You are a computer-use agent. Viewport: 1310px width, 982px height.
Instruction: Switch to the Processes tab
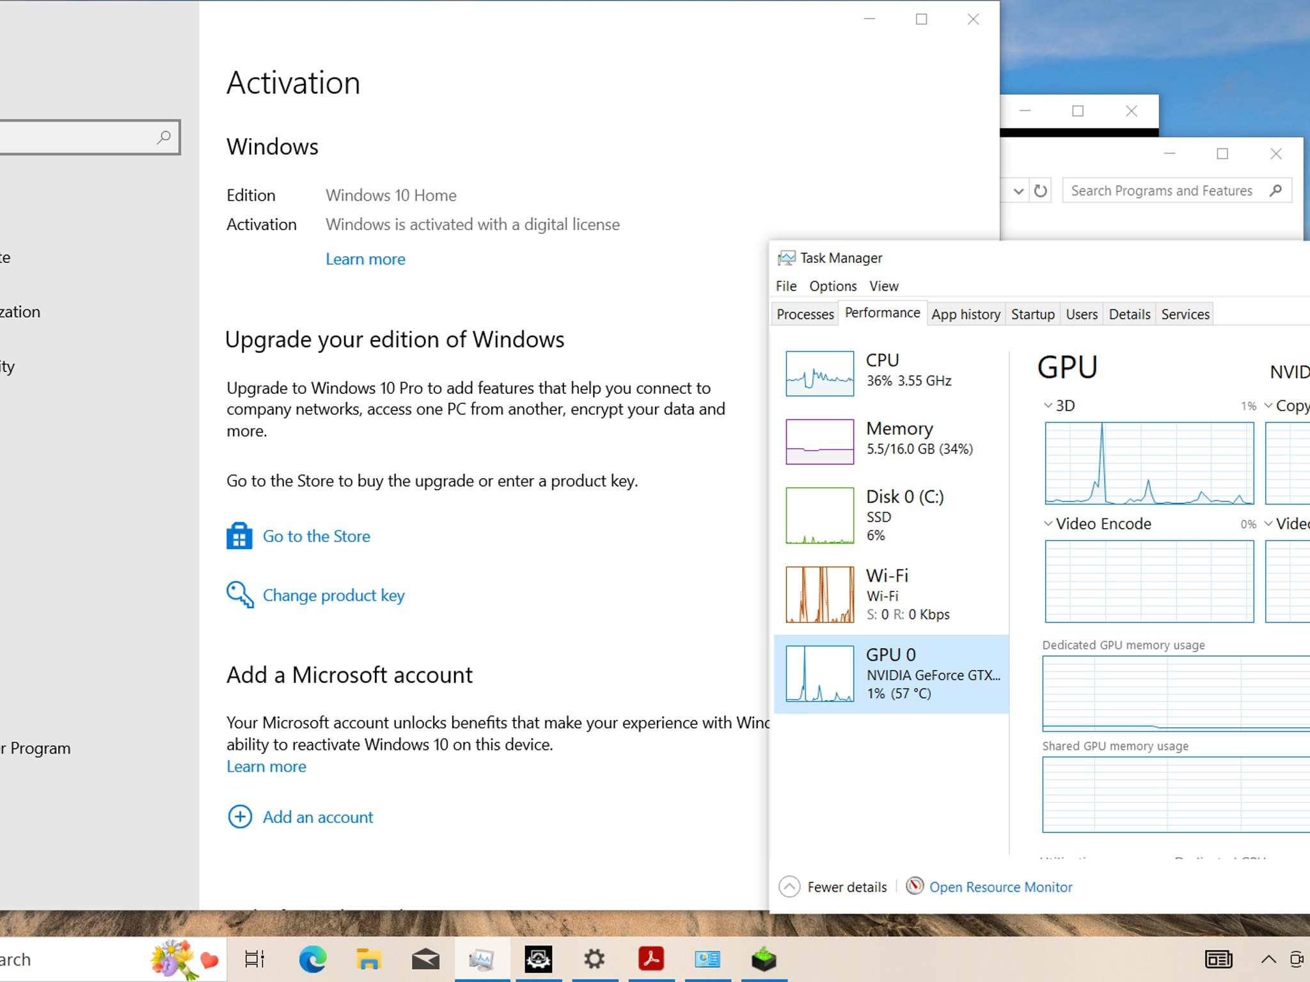[805, 314]
